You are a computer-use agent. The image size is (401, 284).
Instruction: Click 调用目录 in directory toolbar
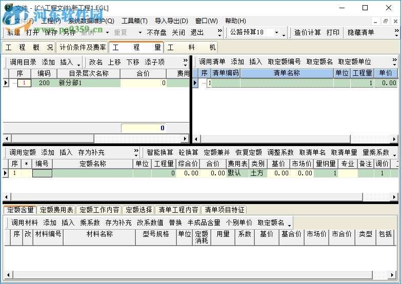[23, 62]
